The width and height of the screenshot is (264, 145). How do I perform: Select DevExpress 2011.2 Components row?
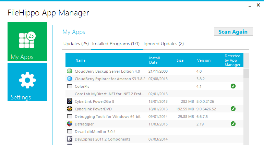pyautogui.click(x=154, y=139)
